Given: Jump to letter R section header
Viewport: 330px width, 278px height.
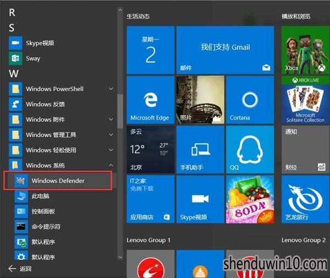Looking at the screenshot, I should (x=12, y=13).
